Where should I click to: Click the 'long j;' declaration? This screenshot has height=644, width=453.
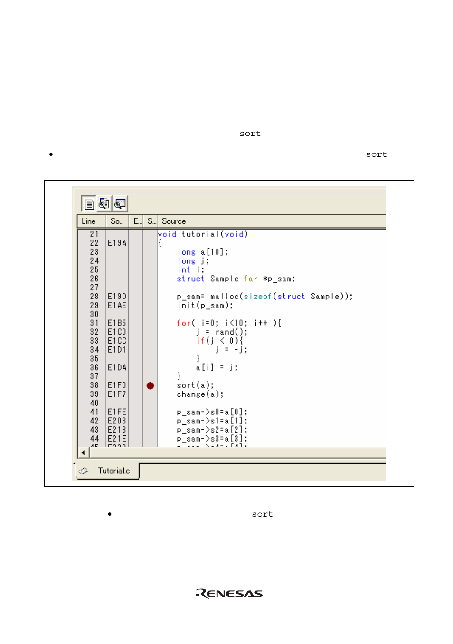tap(193, 261)
